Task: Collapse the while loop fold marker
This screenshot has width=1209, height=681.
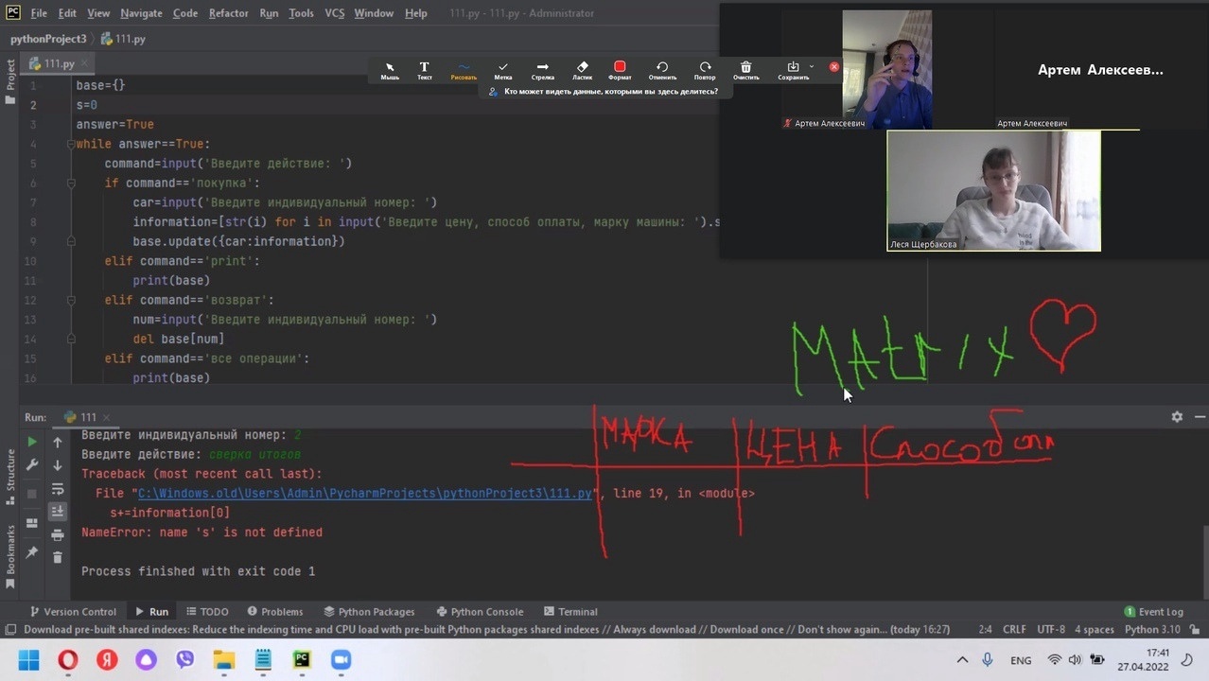Action: tap(71, 144)
